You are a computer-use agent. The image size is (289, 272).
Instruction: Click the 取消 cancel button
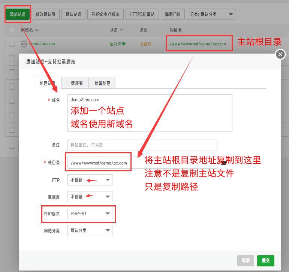[x=246, y=261]
